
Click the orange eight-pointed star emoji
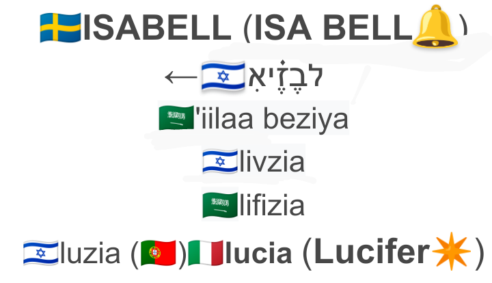point(452,251)
